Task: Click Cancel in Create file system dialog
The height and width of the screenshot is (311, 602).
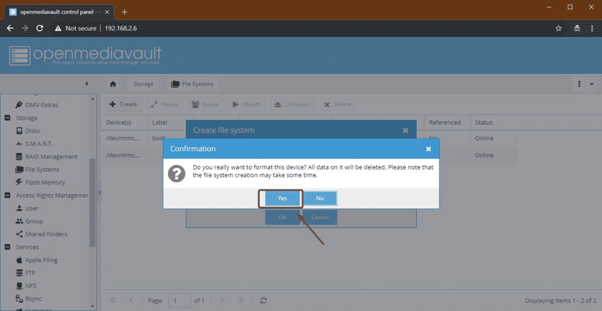Action: [x=320, y=217]
